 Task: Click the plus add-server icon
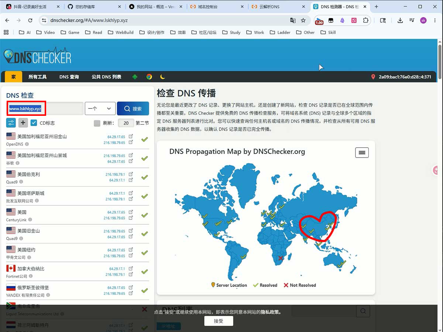tap(23, 123)
